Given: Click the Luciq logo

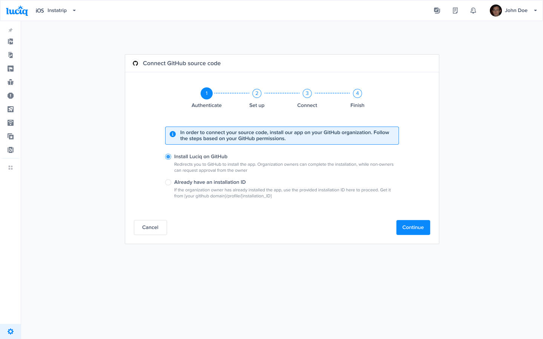Looking at the screenshot, I should [17, 11].
